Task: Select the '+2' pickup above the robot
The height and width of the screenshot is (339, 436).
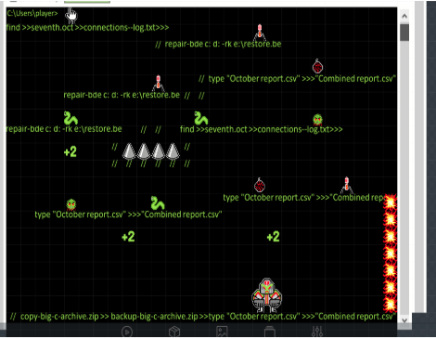Action: (x=274, y=237)
